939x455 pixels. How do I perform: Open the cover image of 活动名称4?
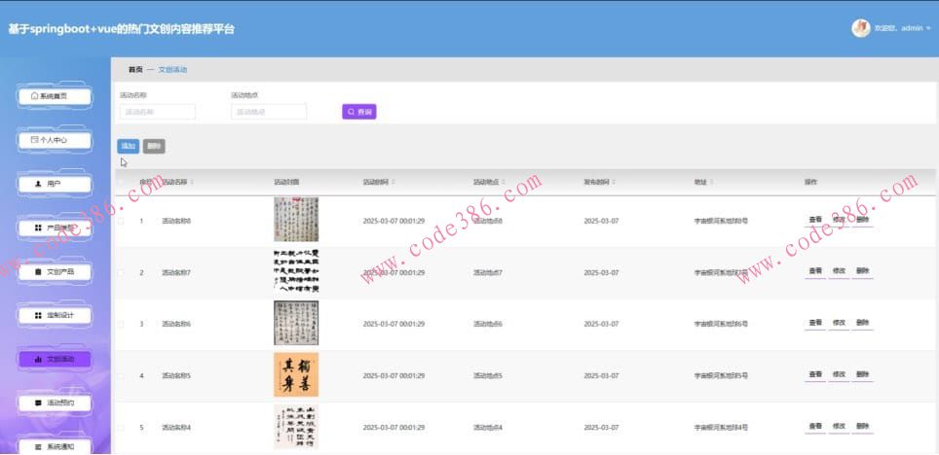tap(296, 426)
